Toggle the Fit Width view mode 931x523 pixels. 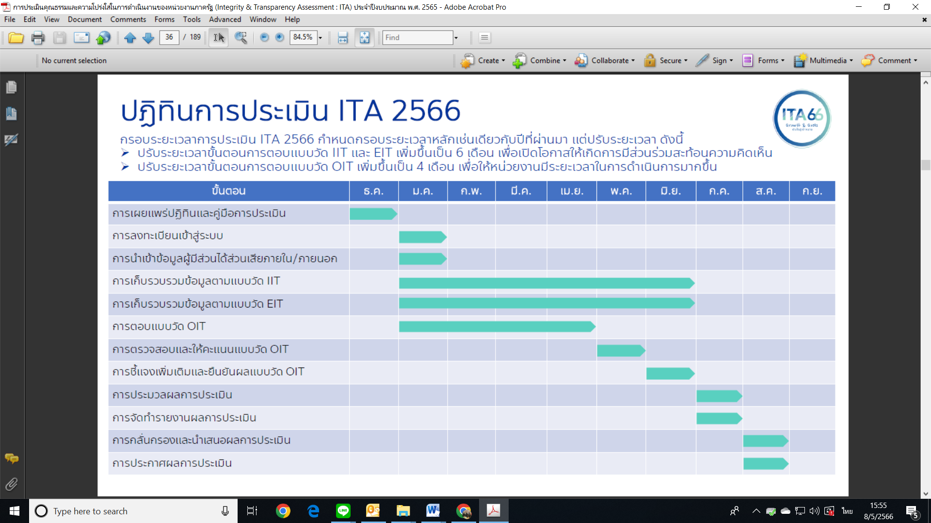343,37
